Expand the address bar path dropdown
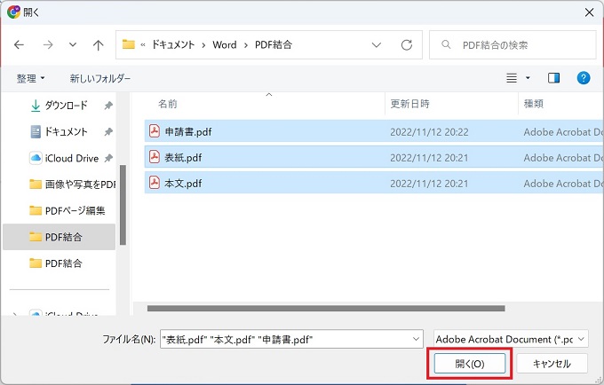The height and width of the screenshot is (385, 604). point(377,44)
